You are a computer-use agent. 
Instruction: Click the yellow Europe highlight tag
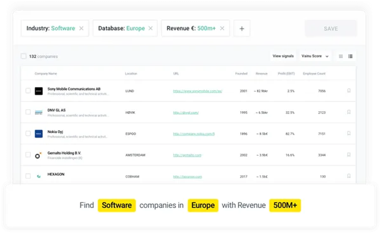(x=203, y=205)
